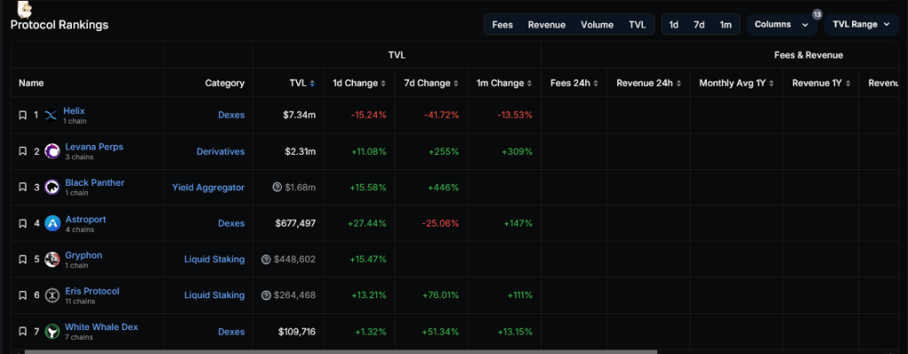Open the Columns dropdown
The width and height of the screenshot is (908, 354).
(x=780, y=25)
